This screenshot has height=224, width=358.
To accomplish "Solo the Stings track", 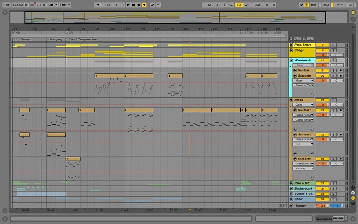I will click(333, 50).
